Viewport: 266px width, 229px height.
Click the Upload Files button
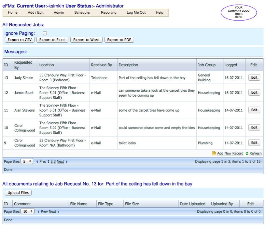(x=18, y=193)
